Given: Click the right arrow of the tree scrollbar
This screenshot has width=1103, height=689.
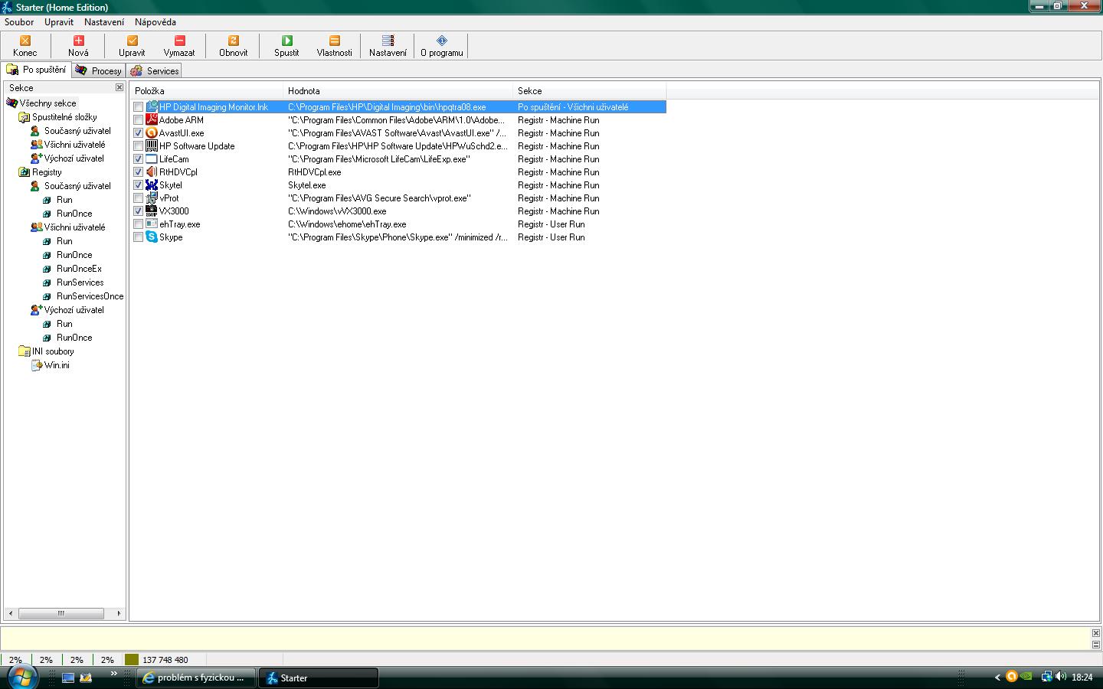Looking at the screenshot, I should coord(119,613).
